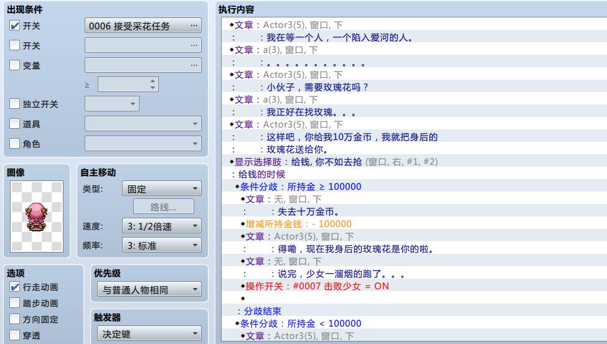Image resolution: width=607 pixels, height=344 pixels.
Task: Select line 失去十万金币。
Action: [414, 212]
